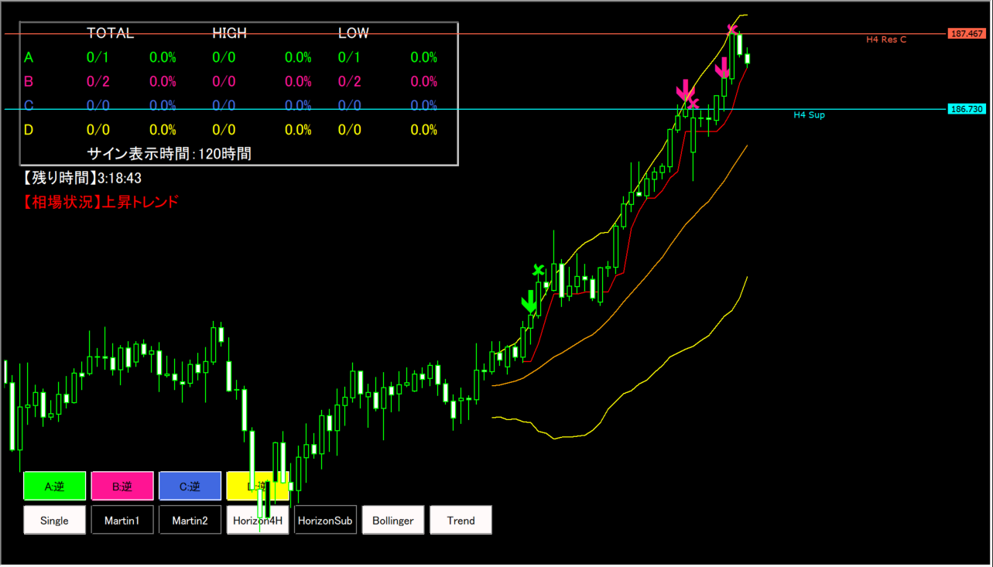Click the pink X marker above H4 Sup line
This screenshot has height=567, width=993.
coord(693,103)
